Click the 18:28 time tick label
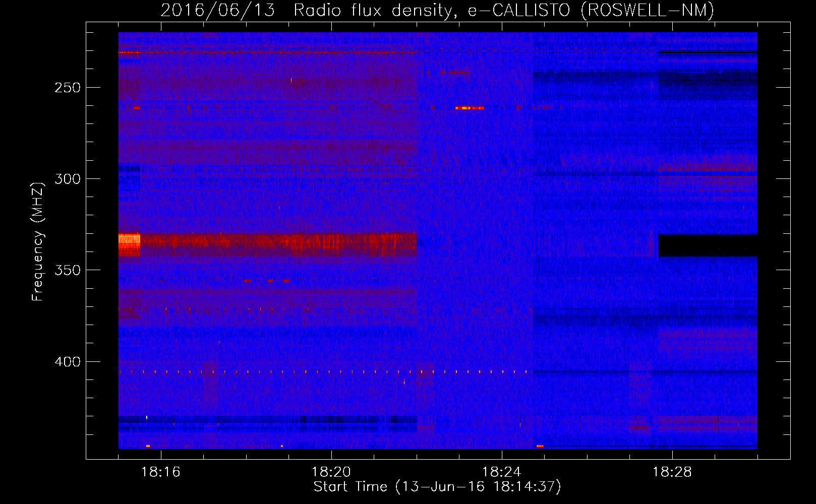The height and width of the screenshot is (504, 816). pos(672,472)
